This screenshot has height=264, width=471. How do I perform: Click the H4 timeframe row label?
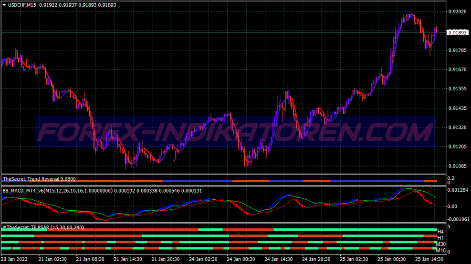pyautogui.click(x=440, y=231)
